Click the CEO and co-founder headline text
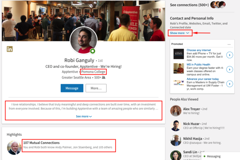The height and width of the screenshot is (160, 240). pyautogui.click(x=83, y=66)
